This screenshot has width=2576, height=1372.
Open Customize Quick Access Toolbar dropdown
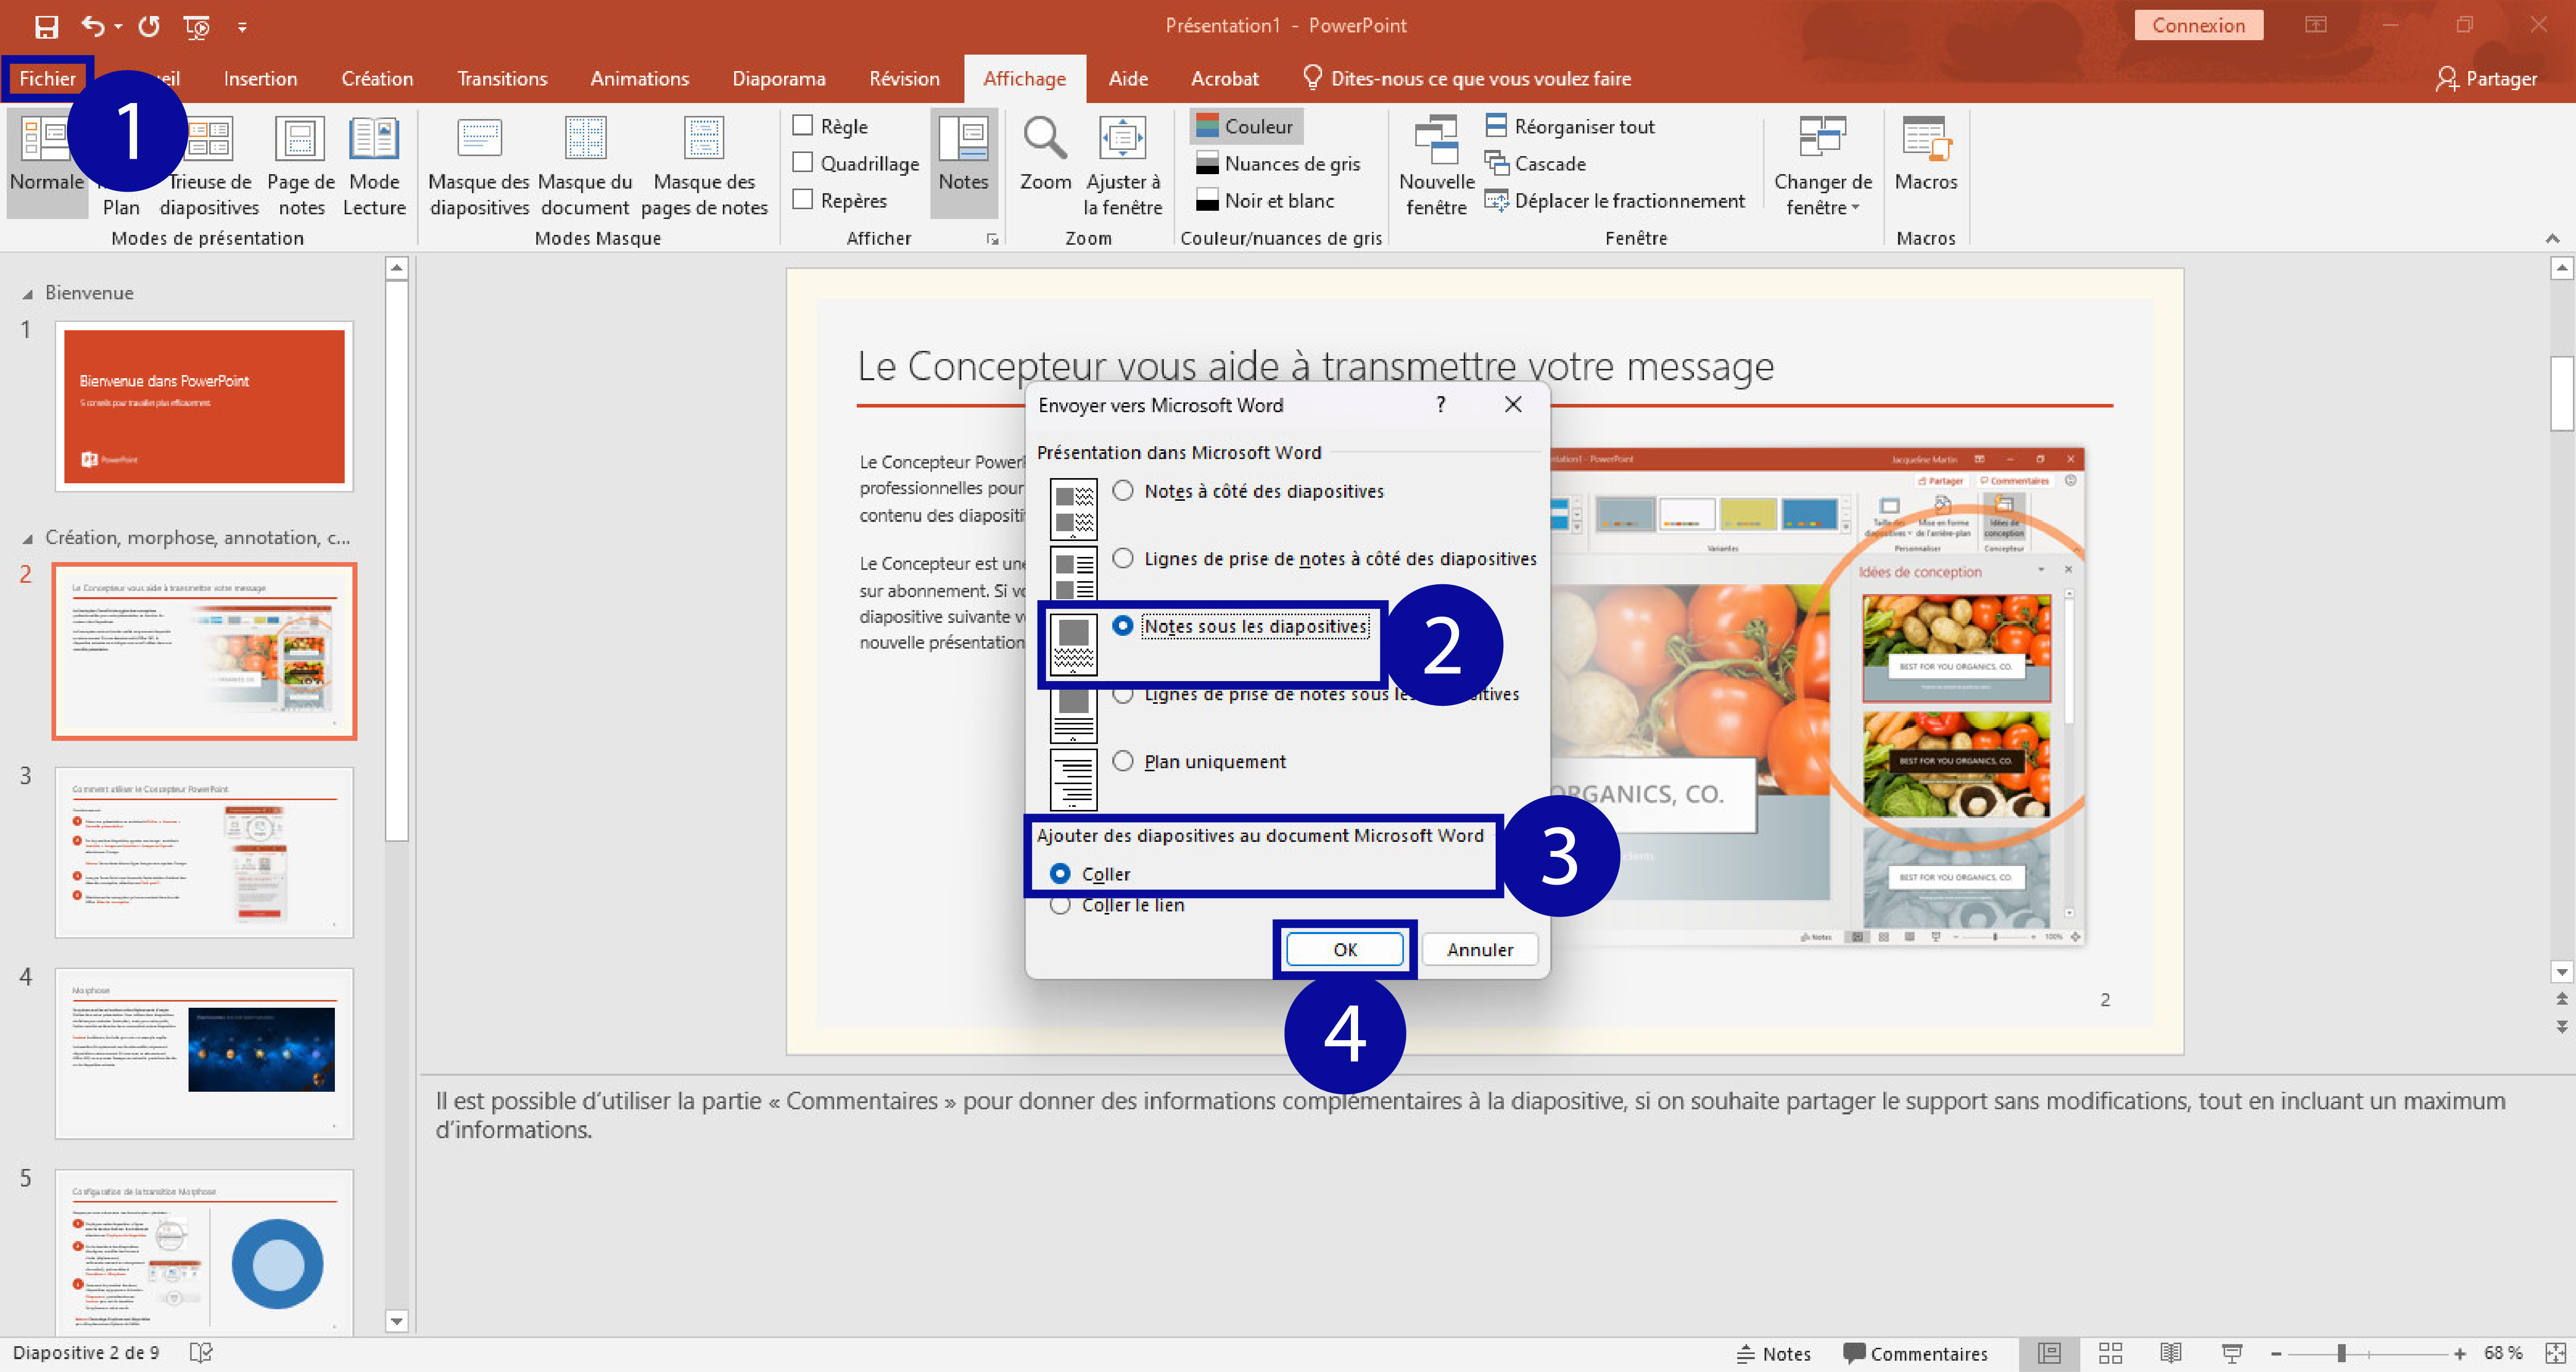click(242, 27)
